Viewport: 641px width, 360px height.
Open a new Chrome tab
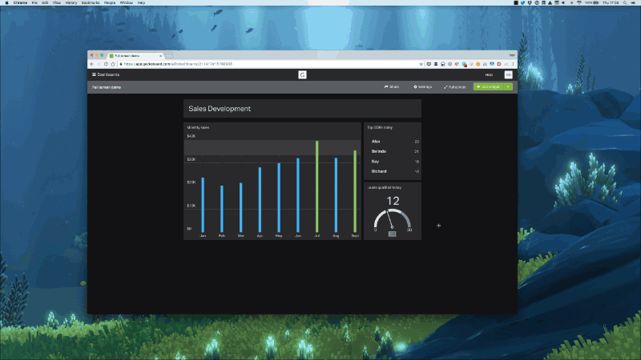pyautogui.click(x=169, y=56)
